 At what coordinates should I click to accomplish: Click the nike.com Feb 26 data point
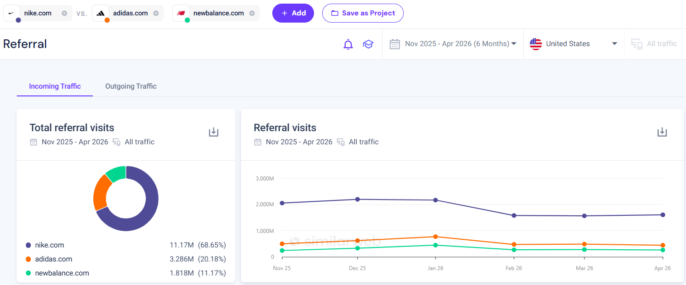tap(514, 215)
